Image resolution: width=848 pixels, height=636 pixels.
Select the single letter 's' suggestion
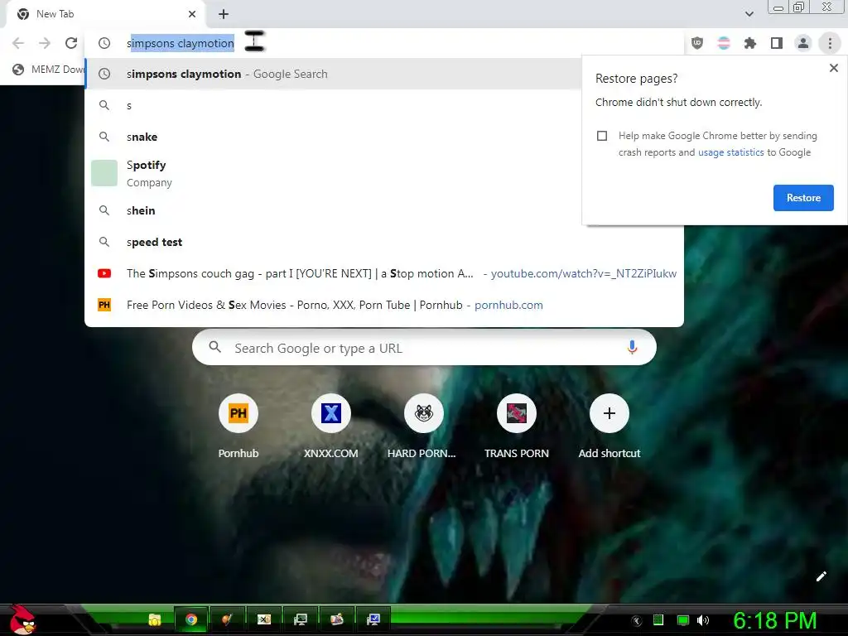click(x=333, y=105)
